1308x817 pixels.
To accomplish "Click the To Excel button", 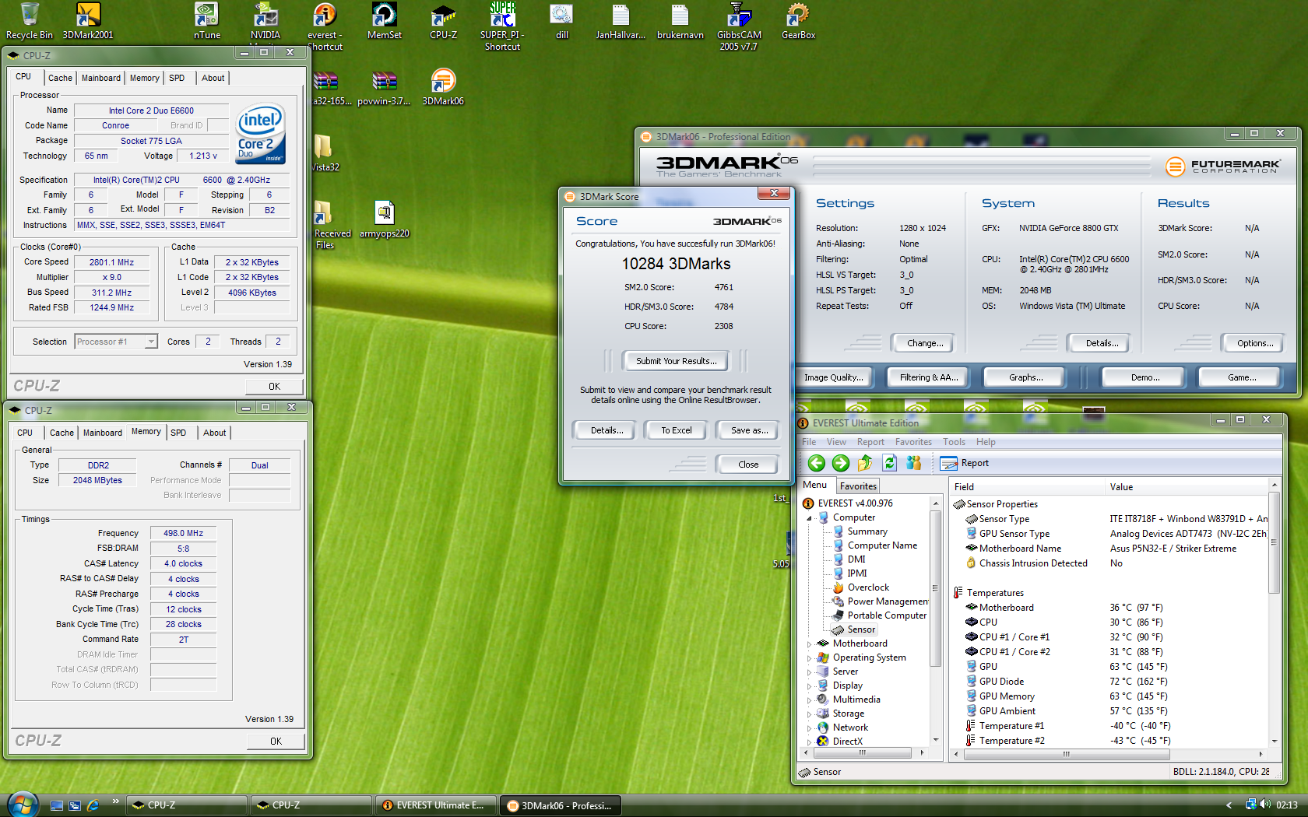I will pyautogui.click(x=676, y=430).
